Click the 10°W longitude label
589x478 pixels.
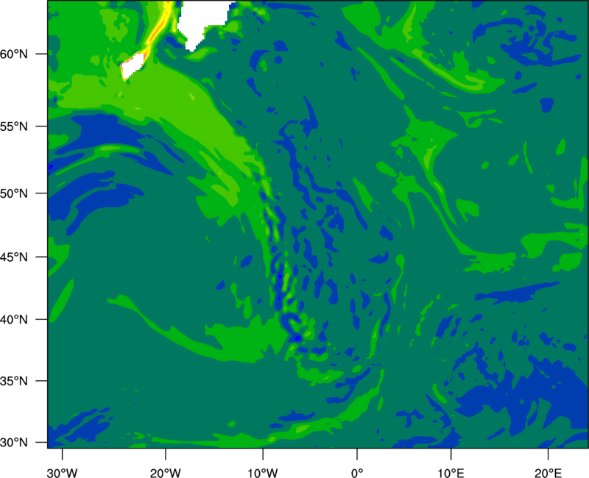point(263,473)
